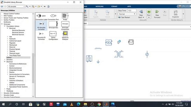Image resolution: width=191 pixels, height=107 pixels.
Task: Select the Spectrum Analyzer block
Action: [x=65, y=36]
